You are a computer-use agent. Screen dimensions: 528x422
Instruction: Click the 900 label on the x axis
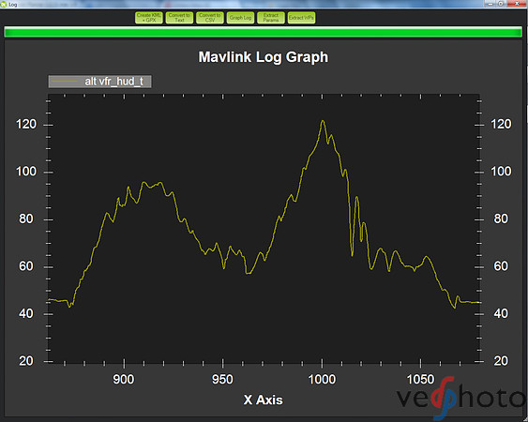(x=124, y=380)
